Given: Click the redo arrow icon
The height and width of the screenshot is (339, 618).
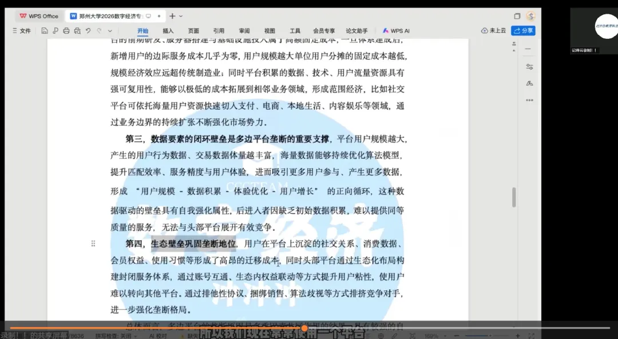Looking at the screenshot, I should click(100, 31).
